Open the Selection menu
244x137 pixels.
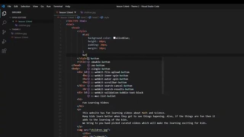25,6
